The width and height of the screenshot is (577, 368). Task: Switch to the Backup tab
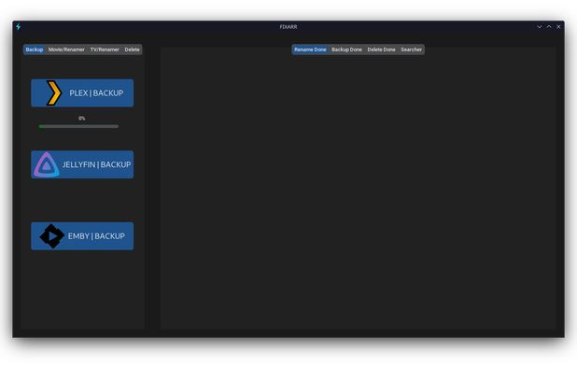35,50
